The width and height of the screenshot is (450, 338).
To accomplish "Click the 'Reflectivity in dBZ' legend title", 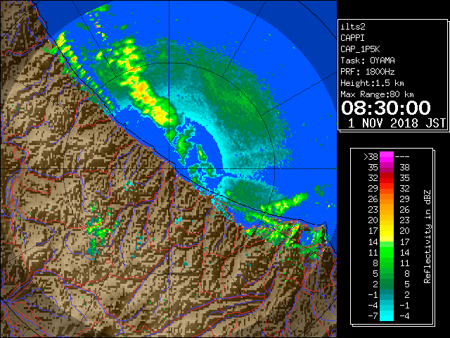I will (x=427, y=237).
